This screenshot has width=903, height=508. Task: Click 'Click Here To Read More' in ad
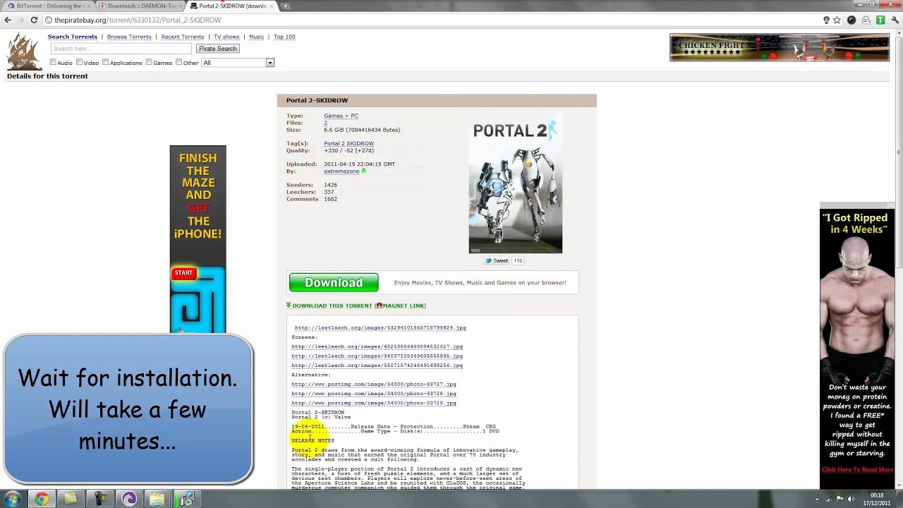pos(857,470)
